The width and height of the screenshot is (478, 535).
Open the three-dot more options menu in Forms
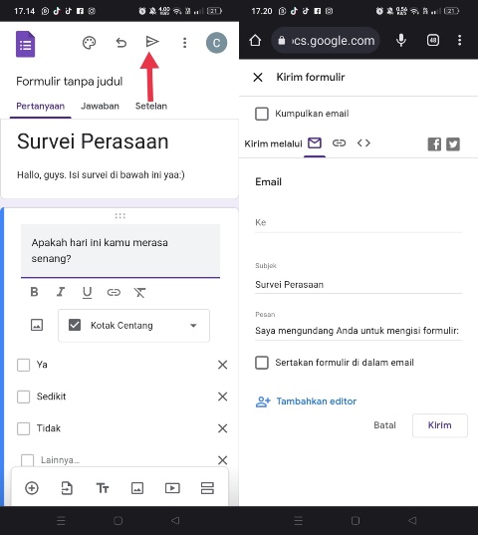(185, 43)
